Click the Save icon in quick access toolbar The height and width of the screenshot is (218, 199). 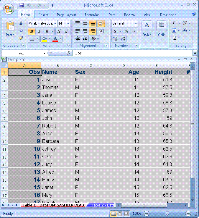click(x=22, y=5)
